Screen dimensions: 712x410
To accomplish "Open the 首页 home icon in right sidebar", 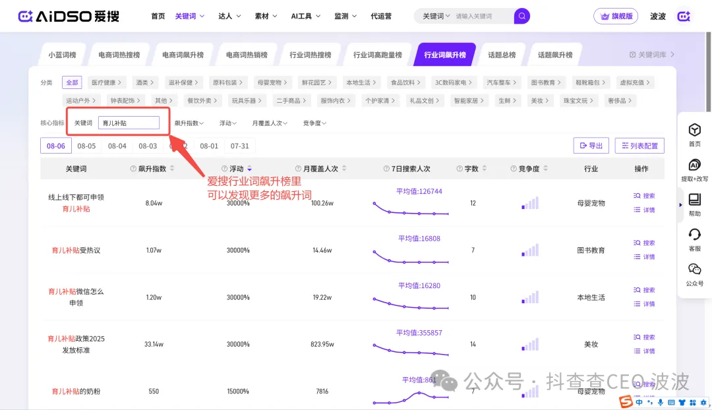I will click(694, 131).
